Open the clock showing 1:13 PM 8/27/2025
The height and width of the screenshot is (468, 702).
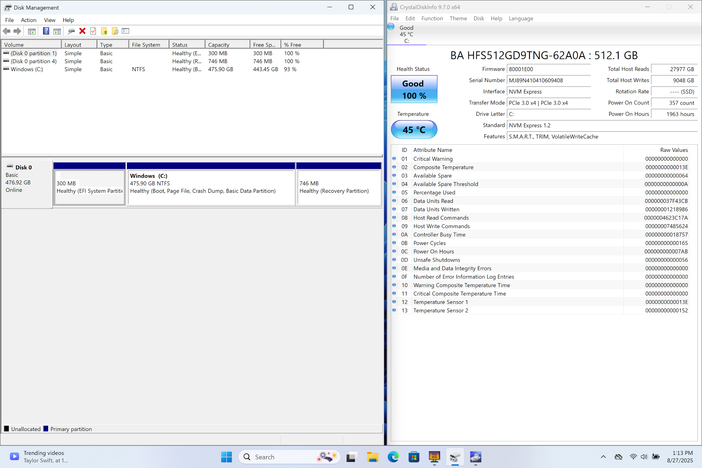[x=680, y=457]
